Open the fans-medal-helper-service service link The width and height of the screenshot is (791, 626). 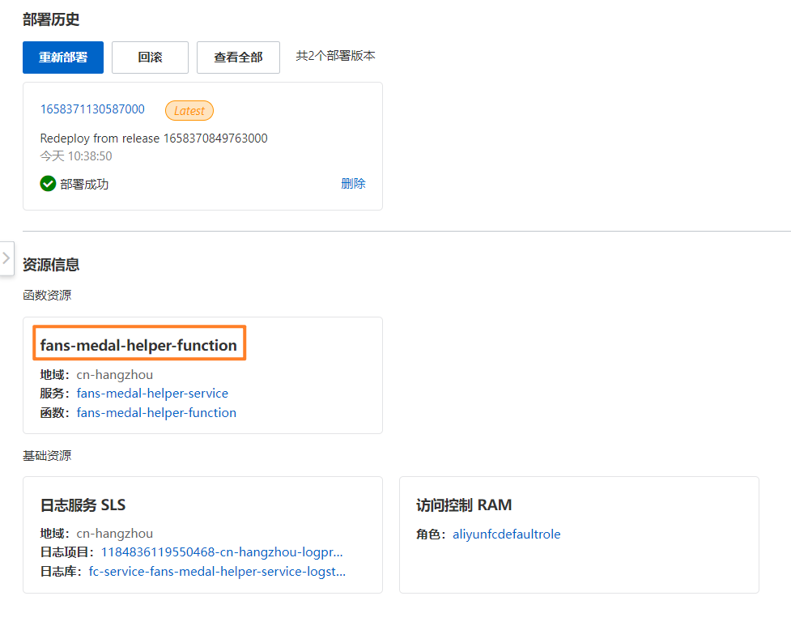(x=152, y=394)
